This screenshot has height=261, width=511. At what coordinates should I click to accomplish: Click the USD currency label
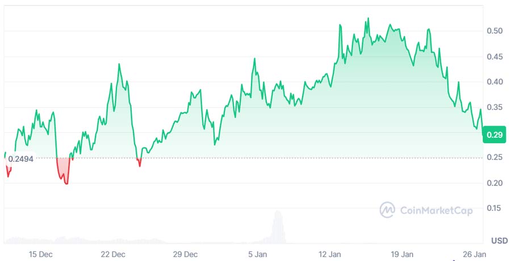tap(500, 241)
